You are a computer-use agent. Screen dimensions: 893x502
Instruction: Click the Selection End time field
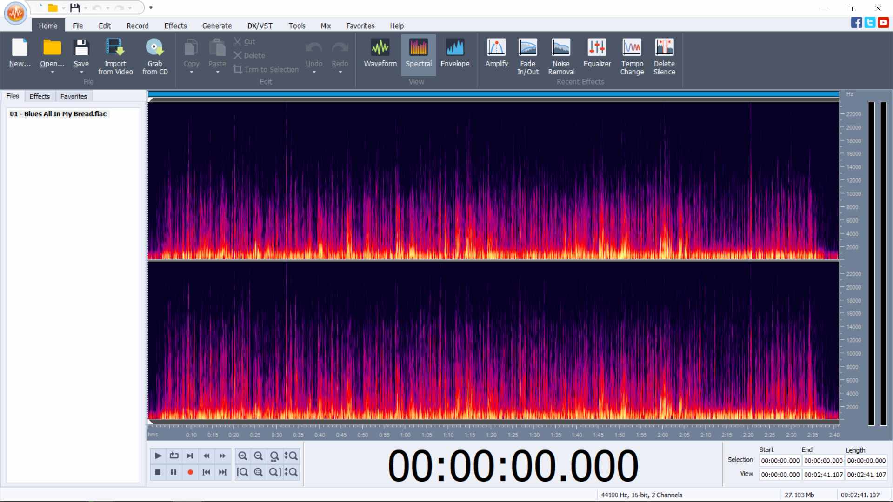(823, 461)
